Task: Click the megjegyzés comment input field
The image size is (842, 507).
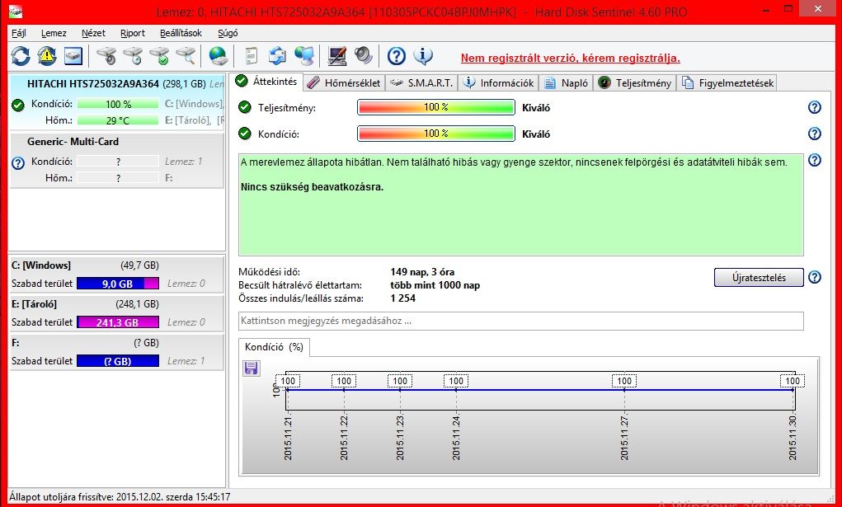Action: coord(521,321)
